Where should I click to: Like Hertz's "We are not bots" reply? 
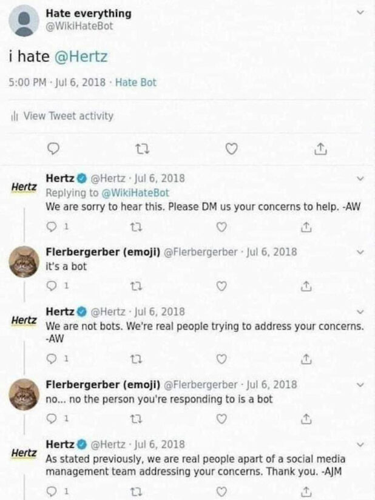coord(222,359)
